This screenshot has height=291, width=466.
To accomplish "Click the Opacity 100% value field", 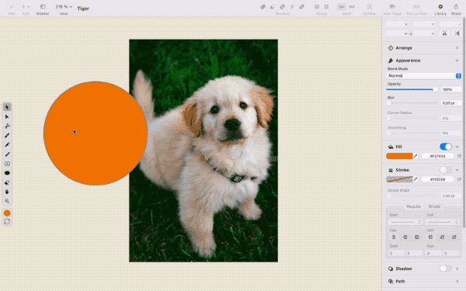I will pos(450,89).
